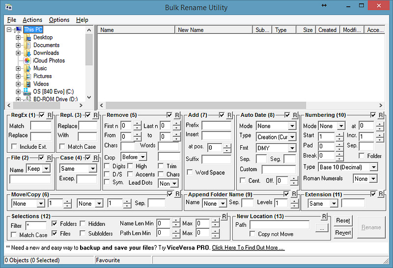The width and height of the screenshot is (393, 268).
Task: Browse for New Location path with ... button
Action: tap(322, 228)
